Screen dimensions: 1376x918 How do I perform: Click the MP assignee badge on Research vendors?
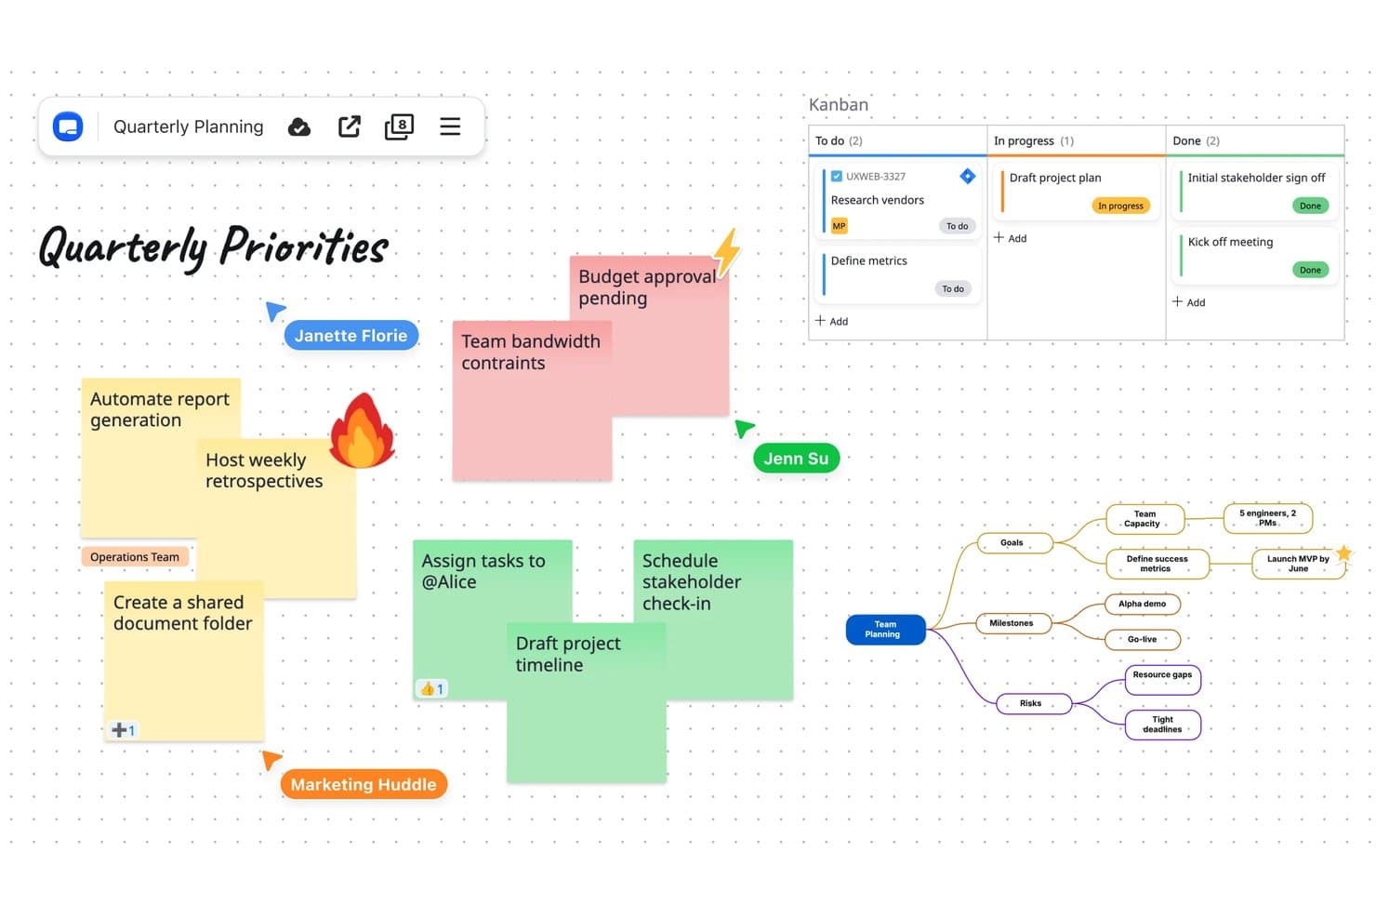tap(839, 226)
